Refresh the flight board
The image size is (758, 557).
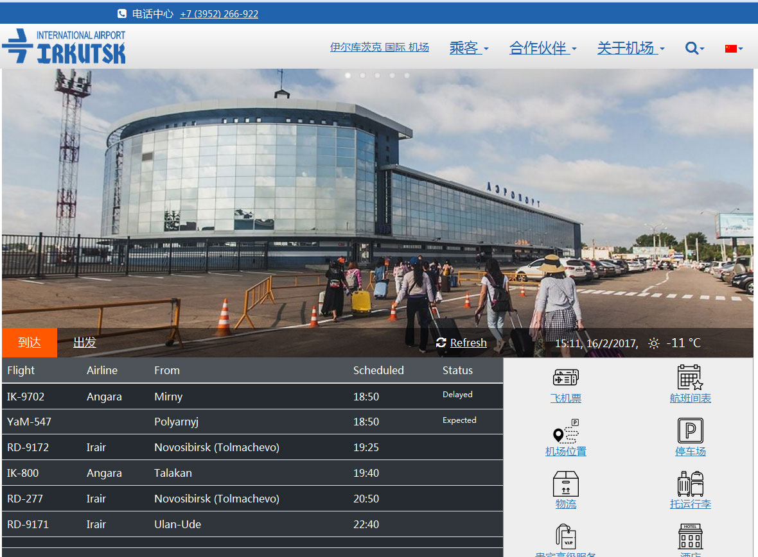(461, 343)
